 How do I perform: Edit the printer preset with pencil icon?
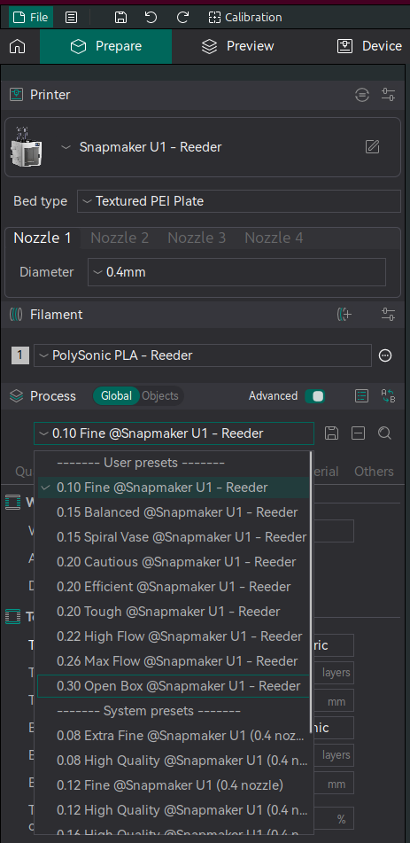(x=373, y=147)
